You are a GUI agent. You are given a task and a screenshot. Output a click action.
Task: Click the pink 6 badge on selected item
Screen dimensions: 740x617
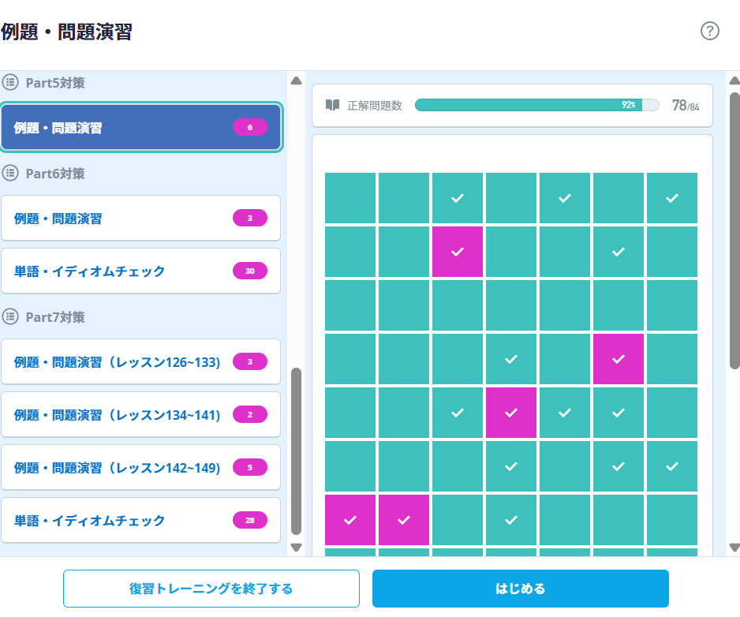point(250,127)
